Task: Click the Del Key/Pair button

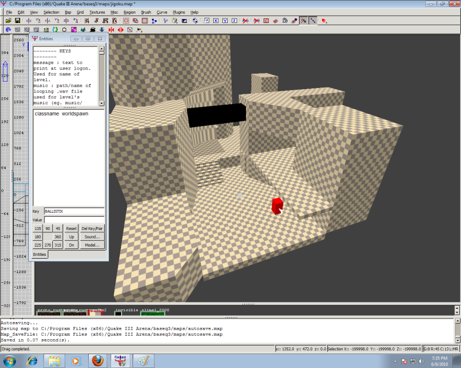Action: pyautogui.click(x=92, y=228)
